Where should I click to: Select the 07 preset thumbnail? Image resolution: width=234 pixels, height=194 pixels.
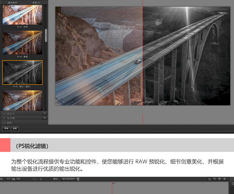pyautogui.click(x=23, y=15)
